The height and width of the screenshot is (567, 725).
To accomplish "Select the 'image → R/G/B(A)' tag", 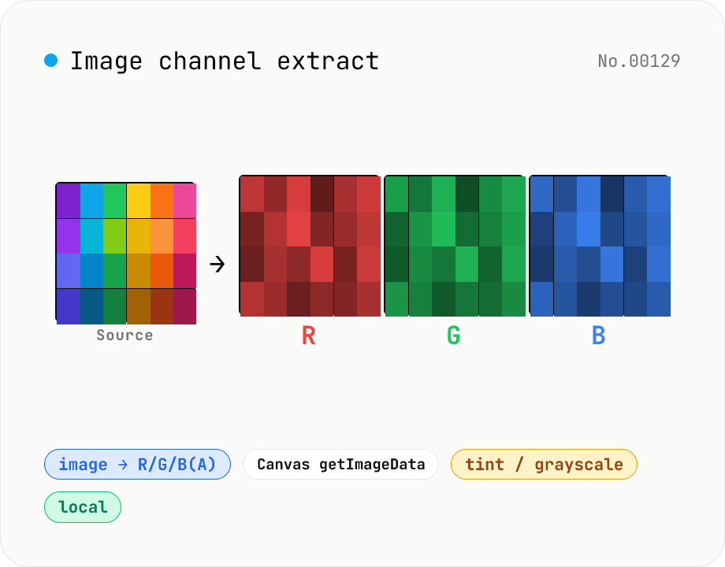I will (137, 464).
